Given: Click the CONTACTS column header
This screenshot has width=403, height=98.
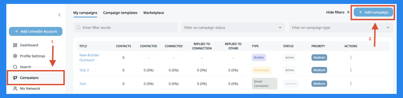Looking at the screenshot, I should click(x=123, y=46).
